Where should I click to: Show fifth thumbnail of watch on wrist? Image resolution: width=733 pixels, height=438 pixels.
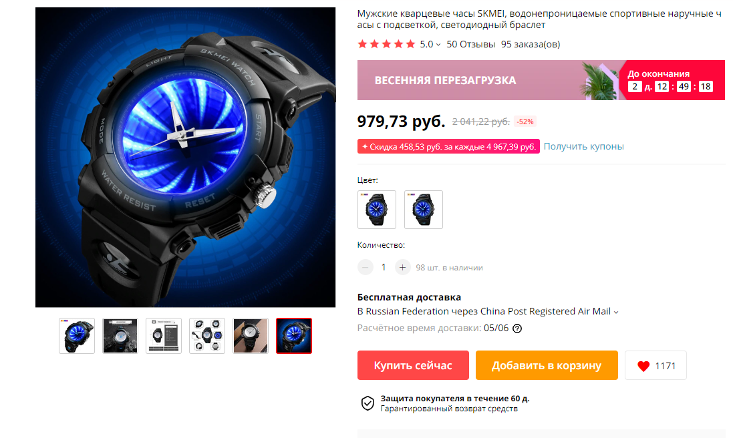pos(251,336)
